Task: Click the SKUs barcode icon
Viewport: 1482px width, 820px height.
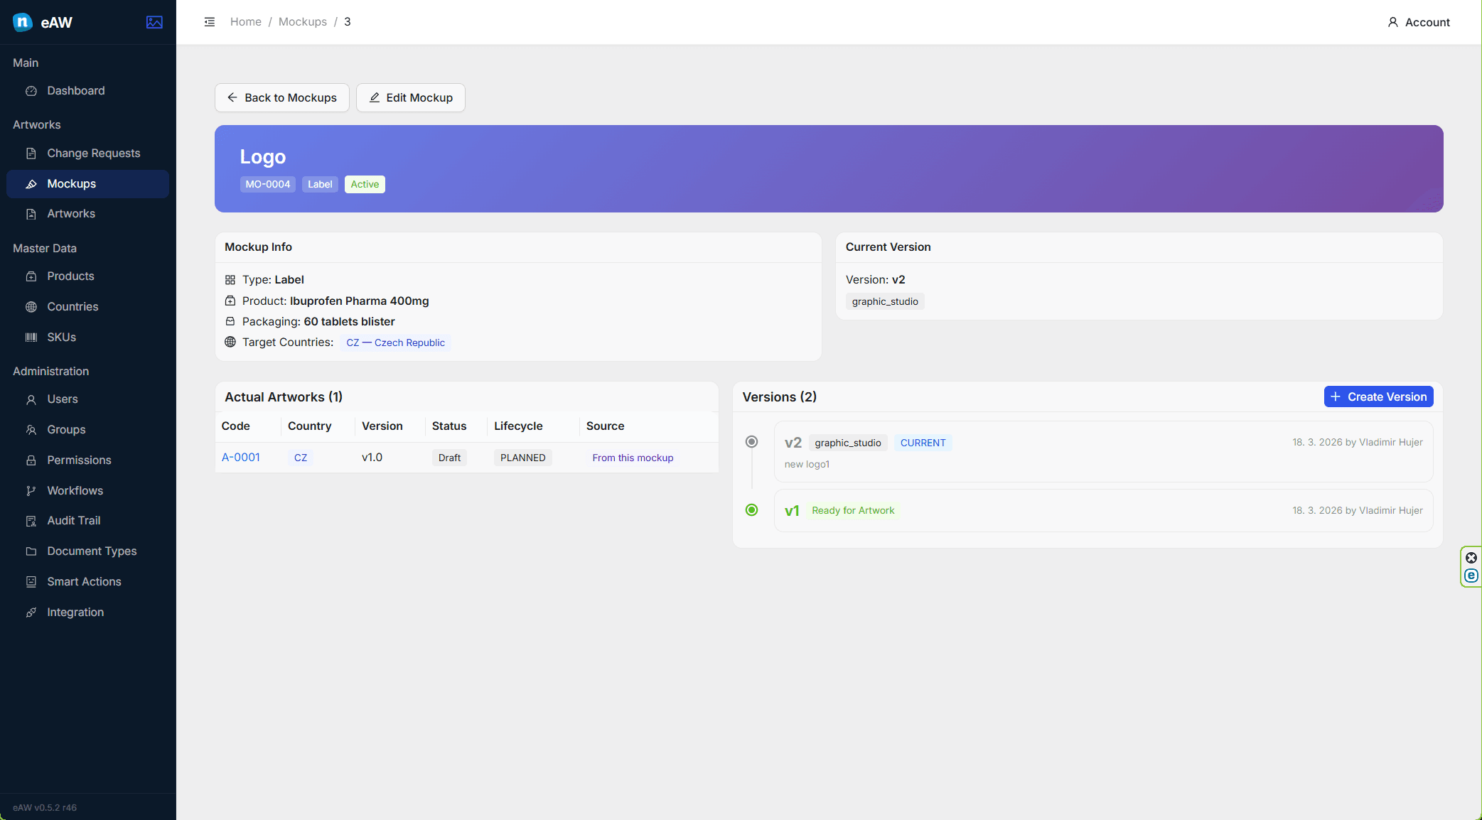Action: 31,338
